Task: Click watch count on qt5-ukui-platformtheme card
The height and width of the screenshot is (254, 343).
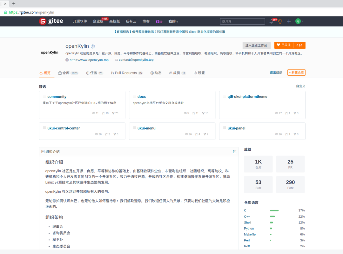Action: click(278, 113)
